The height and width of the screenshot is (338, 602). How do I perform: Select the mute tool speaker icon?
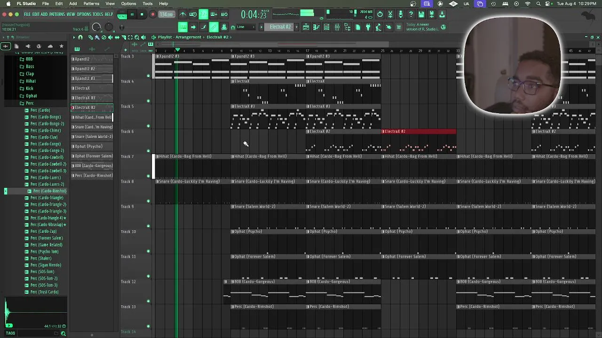[x=110, y=37]
